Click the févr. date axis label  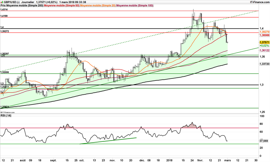tap(201, 160)
